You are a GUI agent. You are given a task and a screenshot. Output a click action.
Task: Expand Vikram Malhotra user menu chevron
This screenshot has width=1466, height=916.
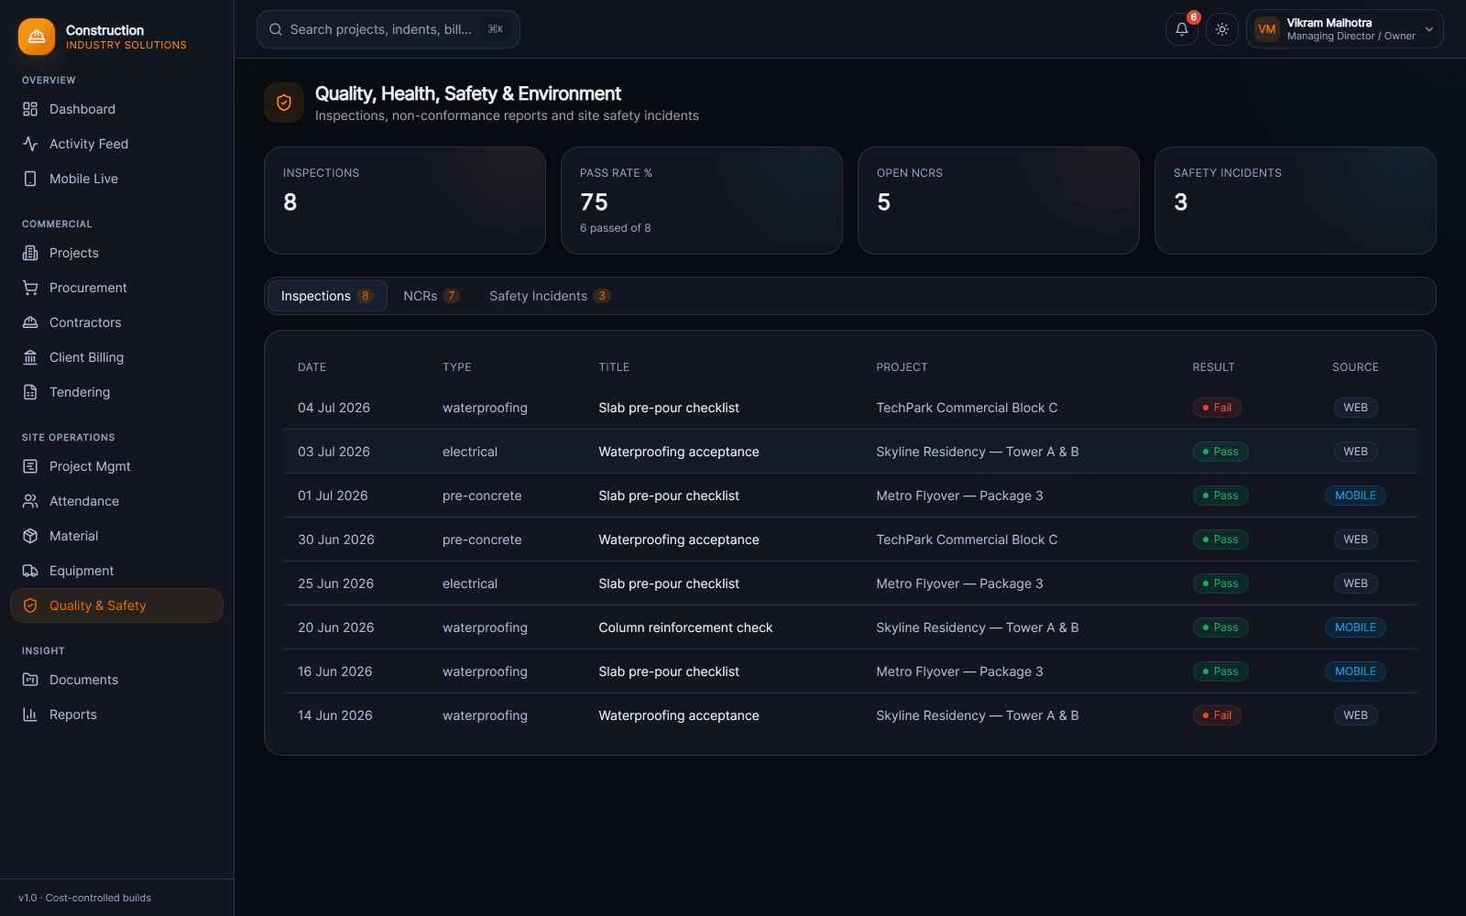pyautogui.click(x=1429, y=29)
